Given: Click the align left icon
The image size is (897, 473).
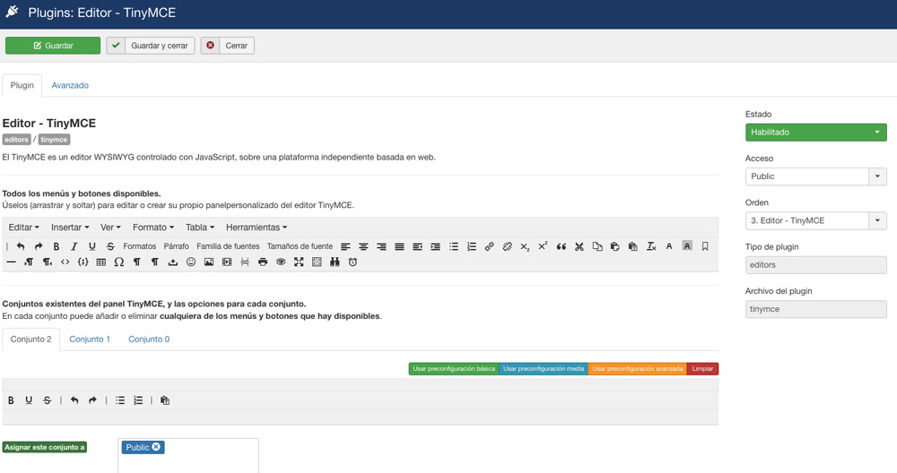Looking at the screenshot, I should tap(345, 246).
